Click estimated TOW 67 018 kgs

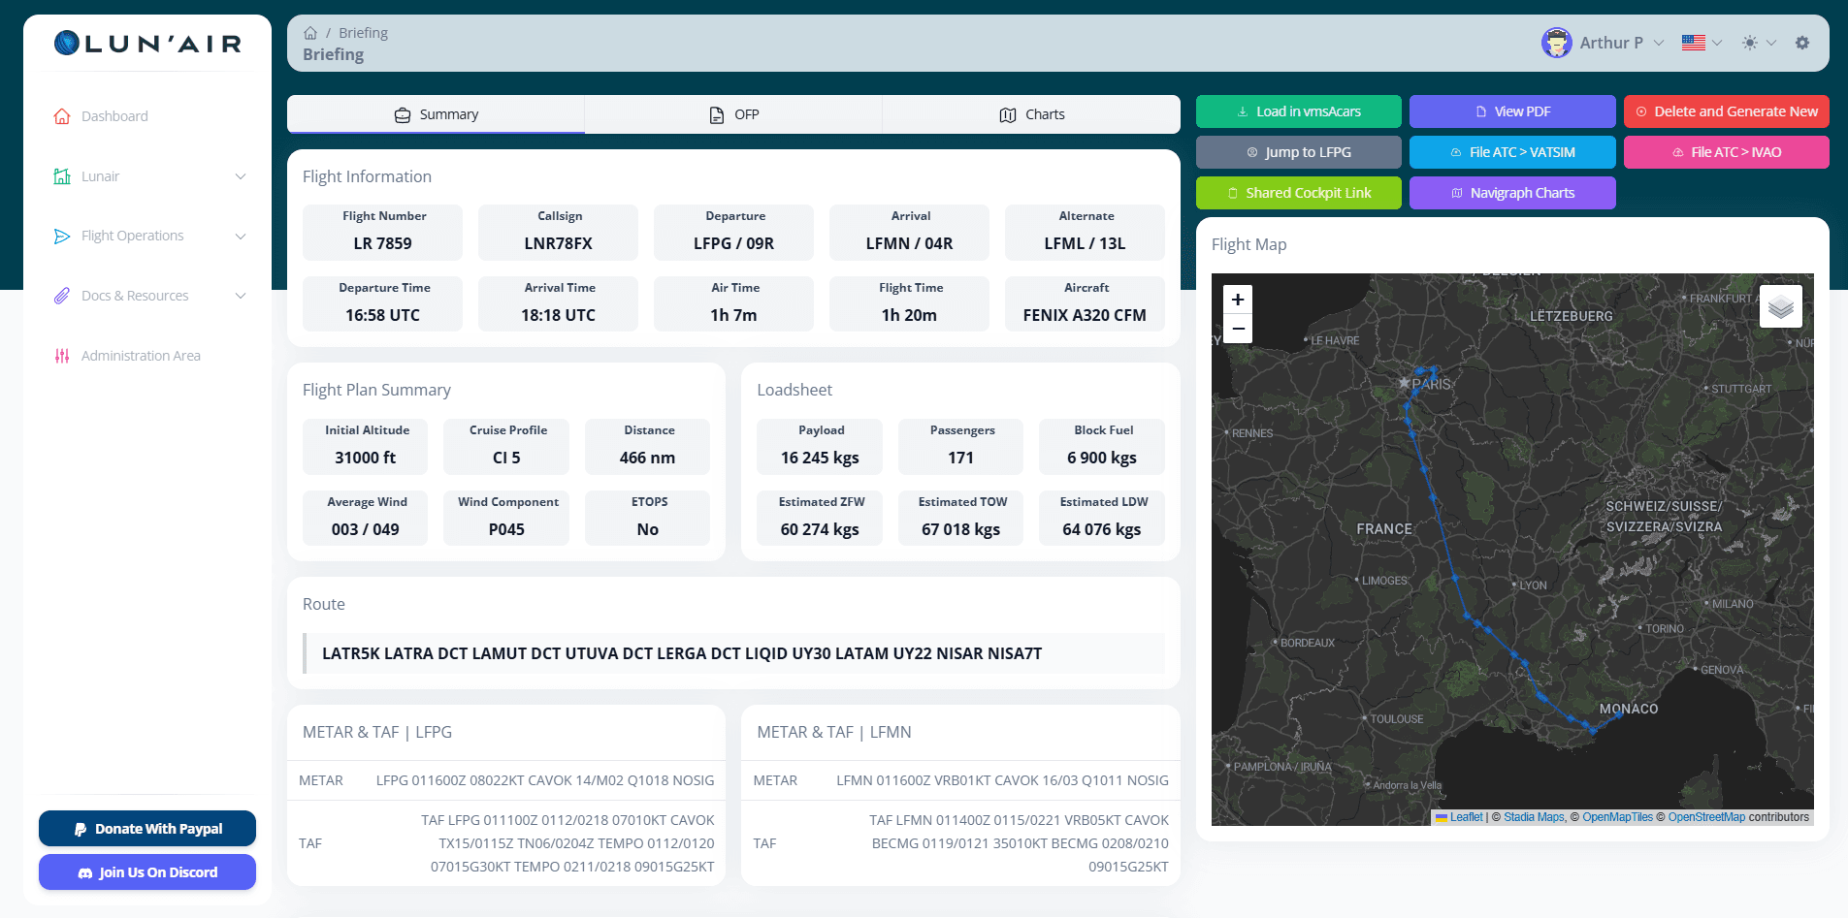(x=960, y=529)
